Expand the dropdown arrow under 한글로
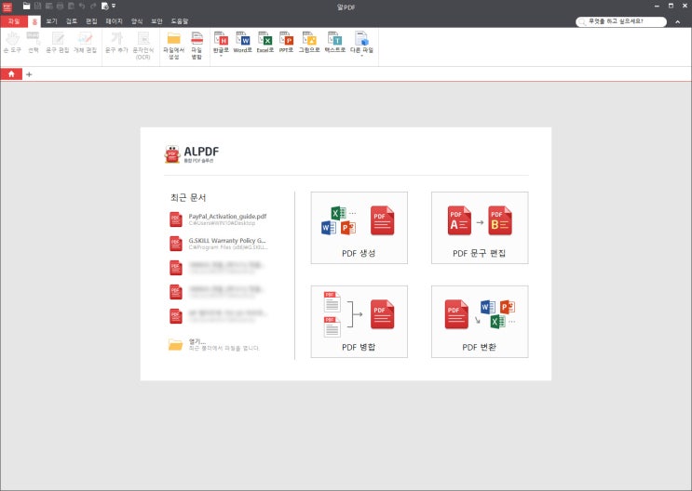 point(221,56)
